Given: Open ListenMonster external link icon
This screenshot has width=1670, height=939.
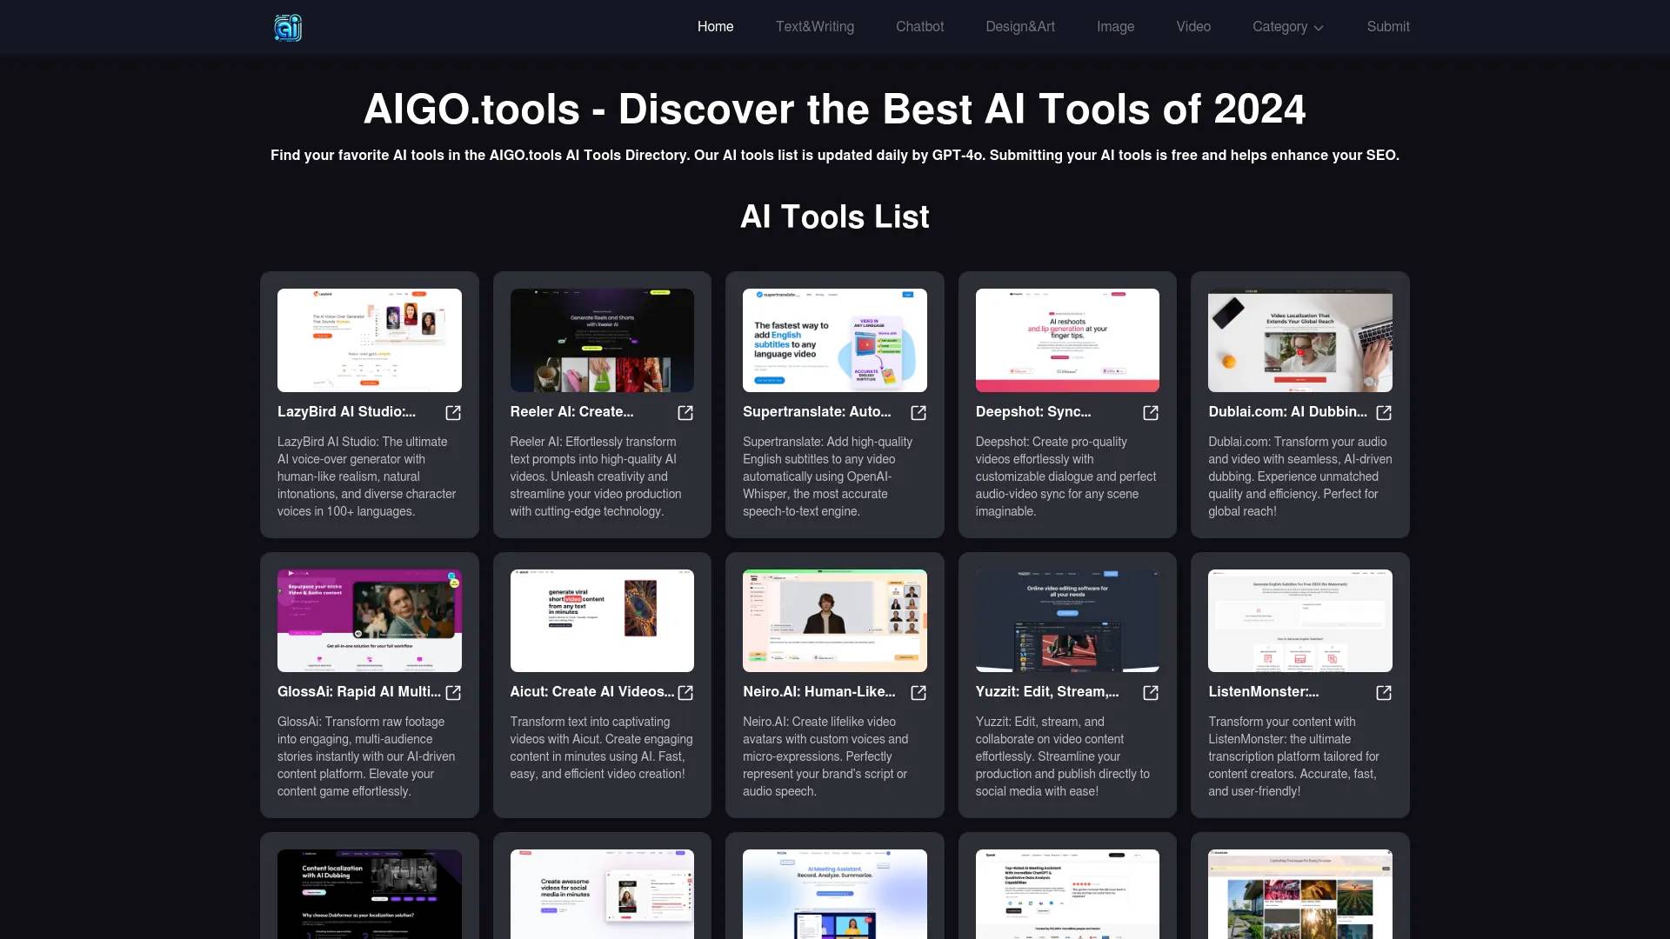Looking at the screenshot, I should tap(1384, 693).
